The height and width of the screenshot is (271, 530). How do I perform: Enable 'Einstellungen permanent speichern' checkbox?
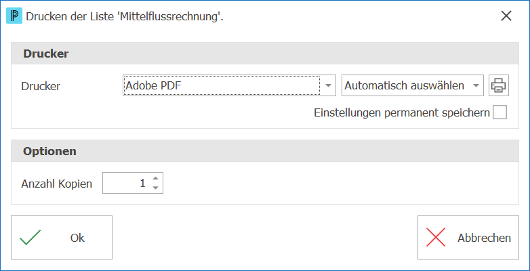pyautogui.click(x=500, y=112)
